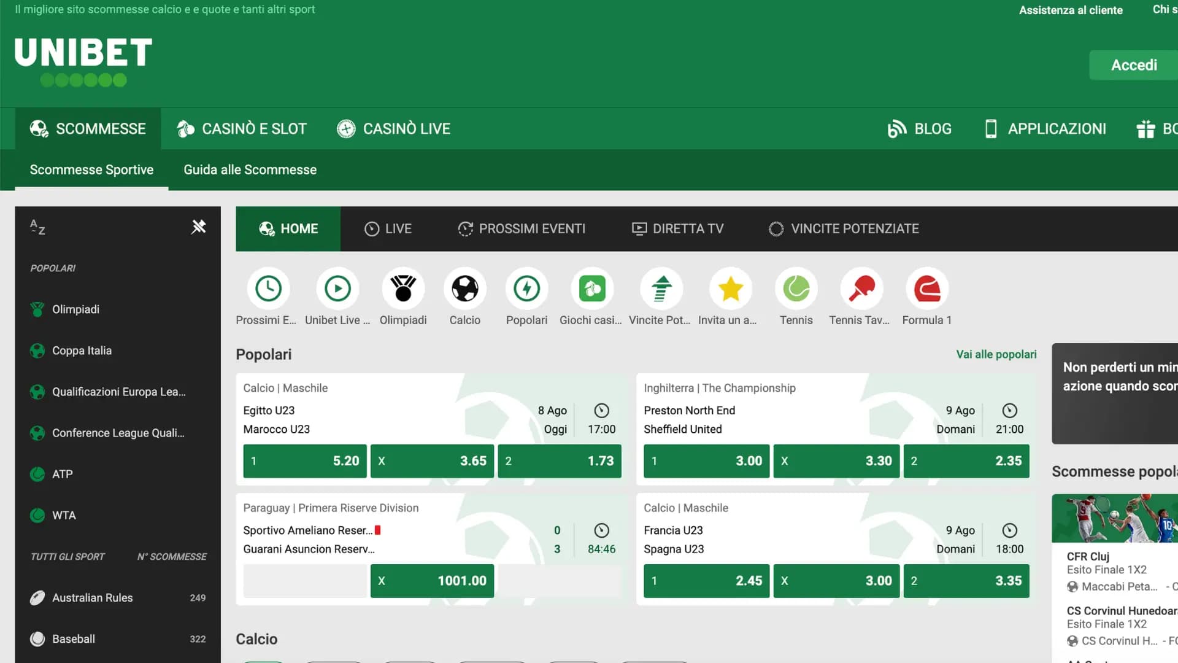Open Tennis via the tennis ball icon
This screenshot has width=1178, height=663.
point(796,289)
